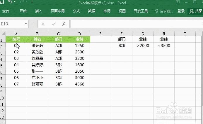Select column G header

[x=143, y=34]
